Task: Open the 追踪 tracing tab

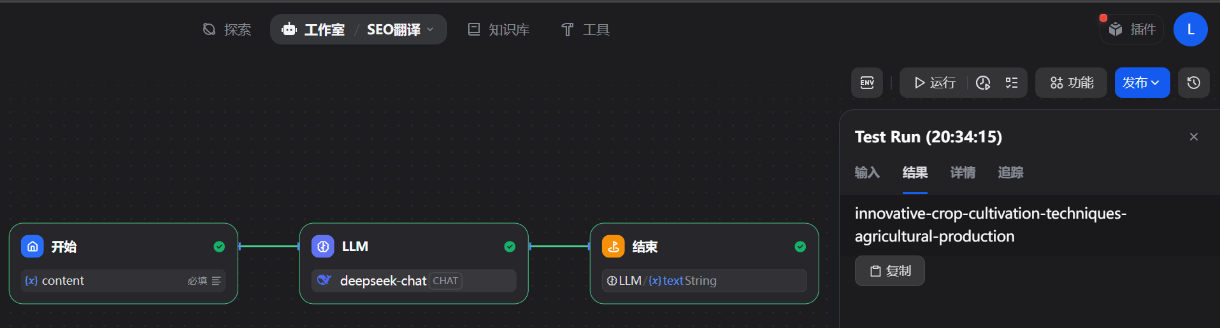Action: pyautogui.click(x=1010, y=172)
